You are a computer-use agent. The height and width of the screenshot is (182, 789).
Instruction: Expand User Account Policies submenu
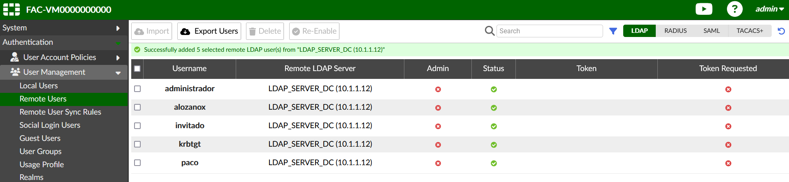[64, 58]
